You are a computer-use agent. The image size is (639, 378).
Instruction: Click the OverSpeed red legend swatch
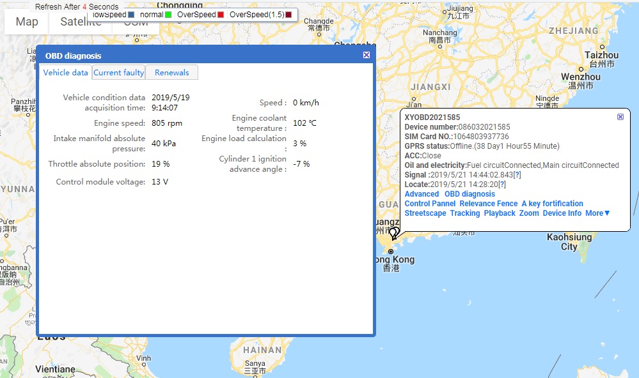[x=221, y=15]
